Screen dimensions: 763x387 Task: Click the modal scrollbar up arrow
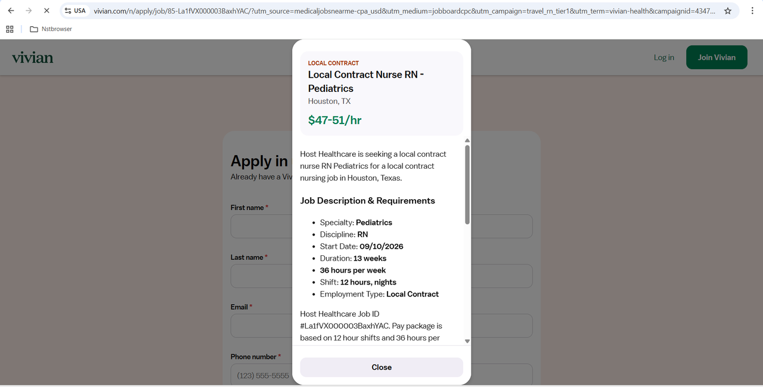(467, 141)
